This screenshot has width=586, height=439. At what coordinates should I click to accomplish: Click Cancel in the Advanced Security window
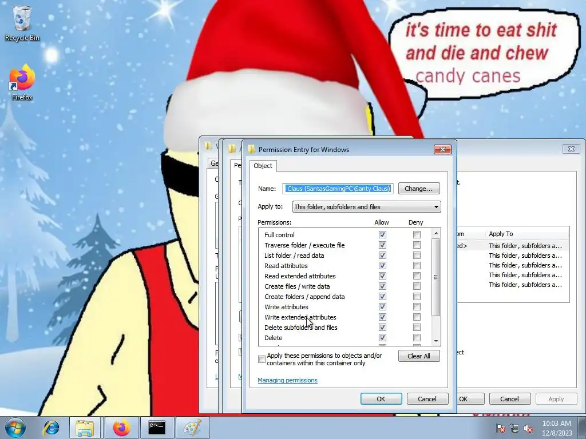click(x=509, y=399)
